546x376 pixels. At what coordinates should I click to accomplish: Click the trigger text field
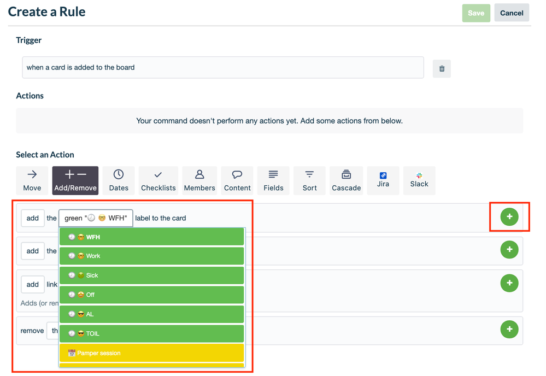tap(223, 68)
